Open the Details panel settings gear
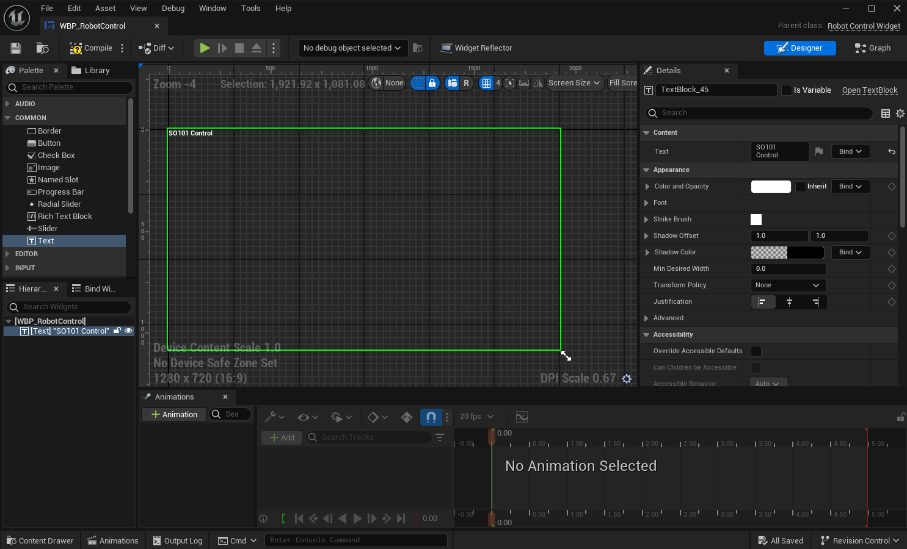This screenshot has width=907, height=549. coord(900,113)
